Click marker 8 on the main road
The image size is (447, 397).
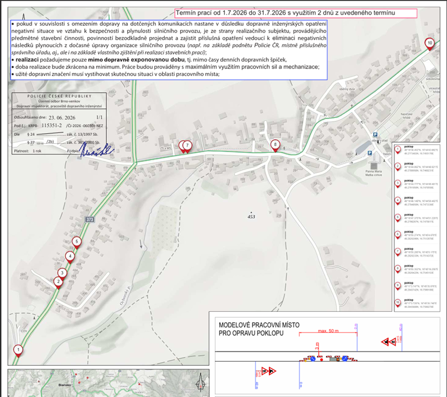(275, 145)
